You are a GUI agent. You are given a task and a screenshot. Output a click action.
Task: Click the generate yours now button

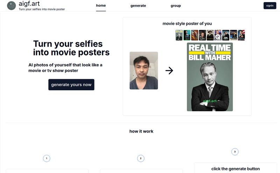(71, 84)
